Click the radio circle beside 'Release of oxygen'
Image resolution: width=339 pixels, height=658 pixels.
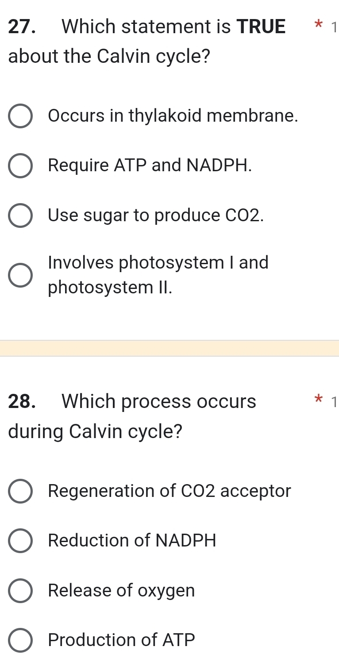(x=20, y=591)
